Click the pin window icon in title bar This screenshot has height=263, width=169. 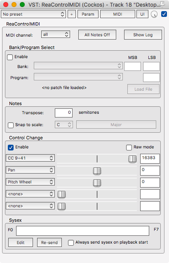click(162, 5)
